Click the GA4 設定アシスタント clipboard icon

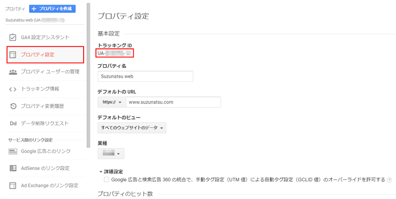[13, 37]
